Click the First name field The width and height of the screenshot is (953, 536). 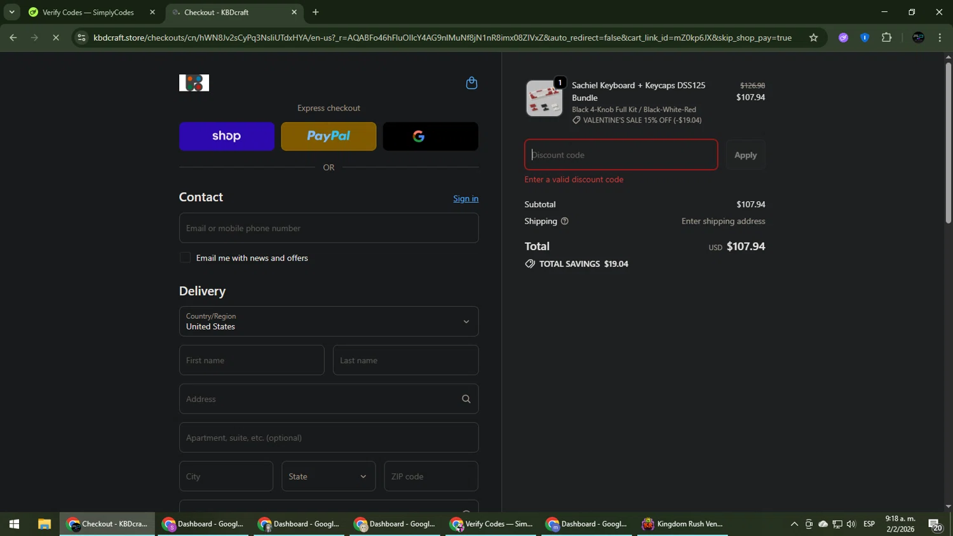point(252,360)
